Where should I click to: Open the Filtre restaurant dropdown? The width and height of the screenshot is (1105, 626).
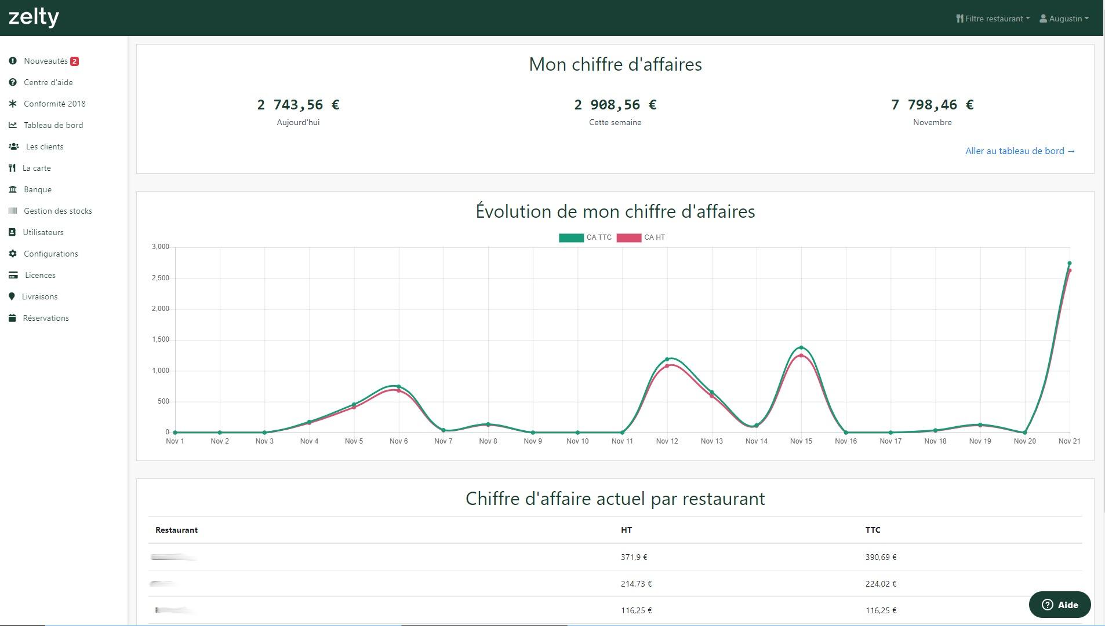point(993,18)
